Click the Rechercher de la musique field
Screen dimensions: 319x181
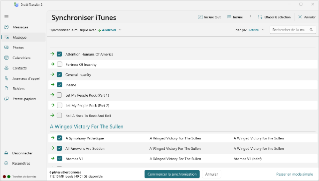point(293,30)
